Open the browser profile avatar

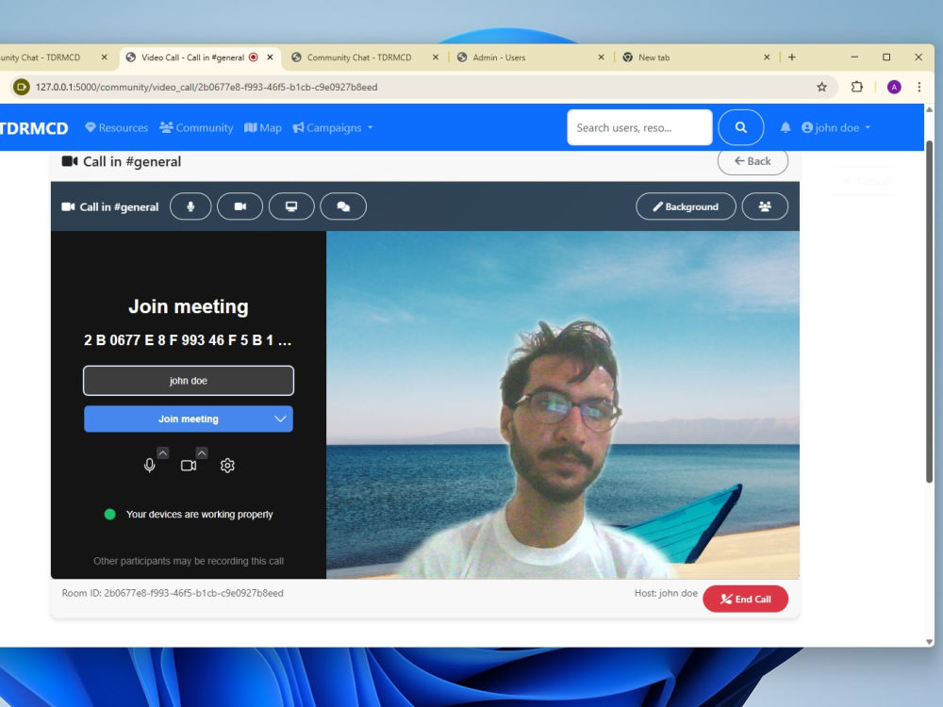894,87
